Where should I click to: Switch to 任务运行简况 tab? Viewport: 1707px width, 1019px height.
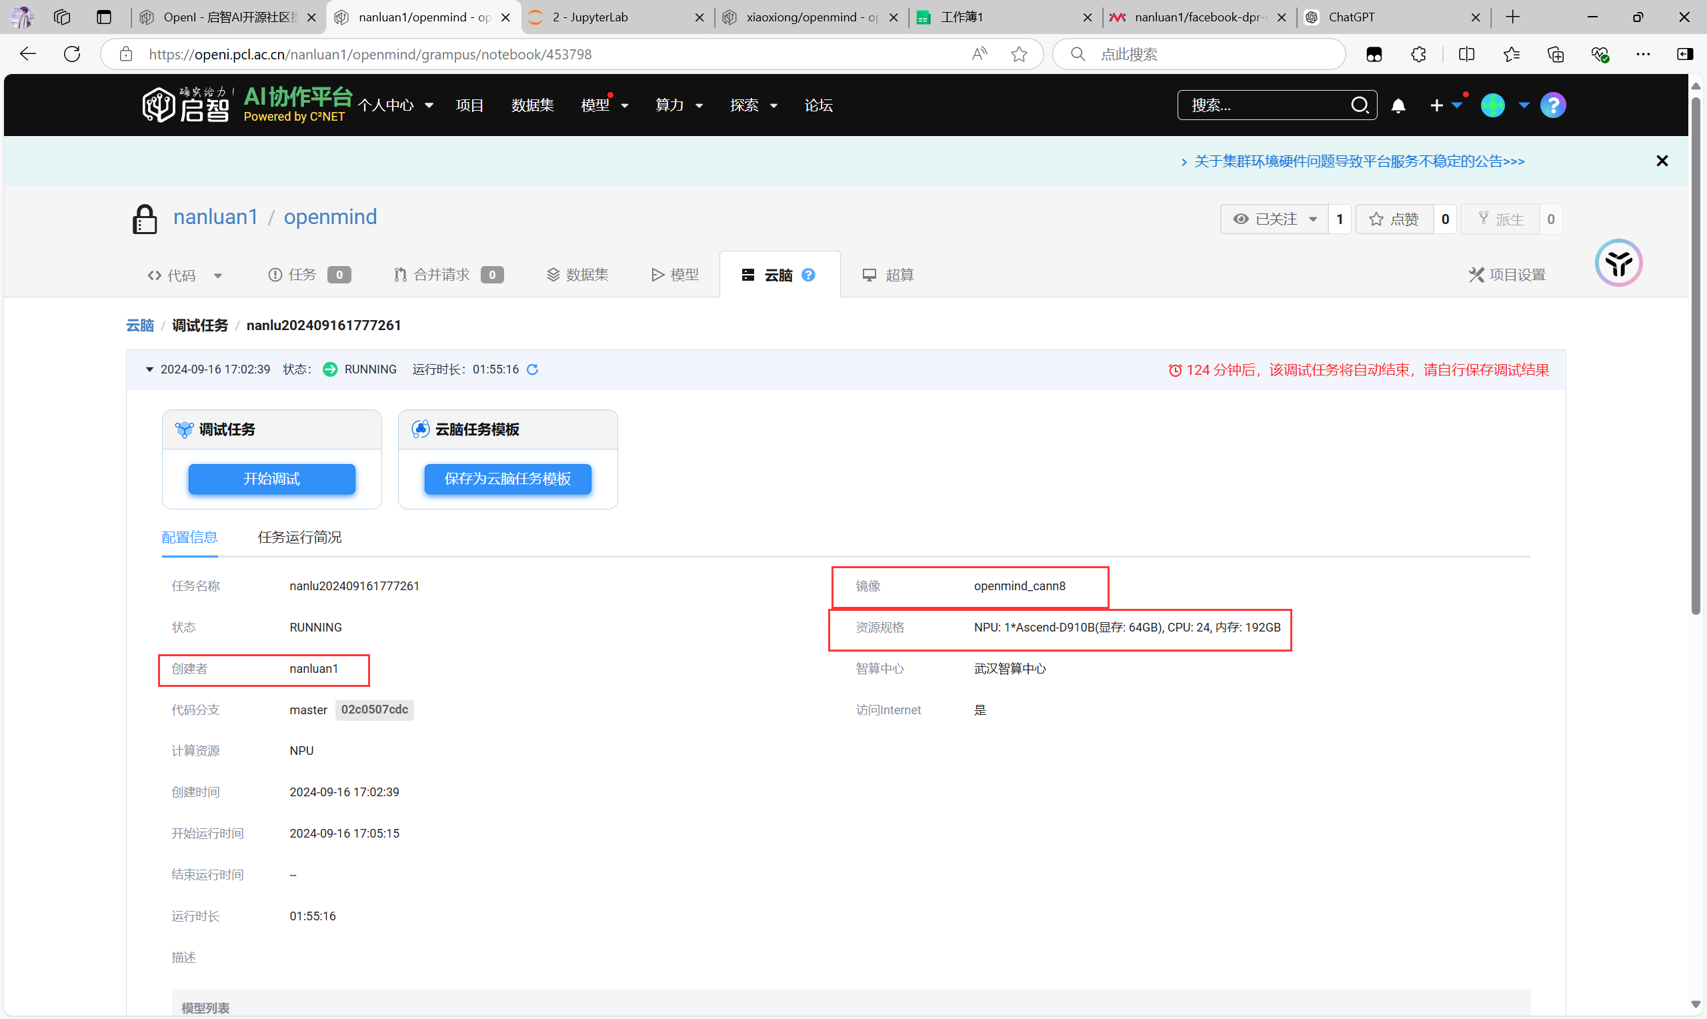coord(299,537)
